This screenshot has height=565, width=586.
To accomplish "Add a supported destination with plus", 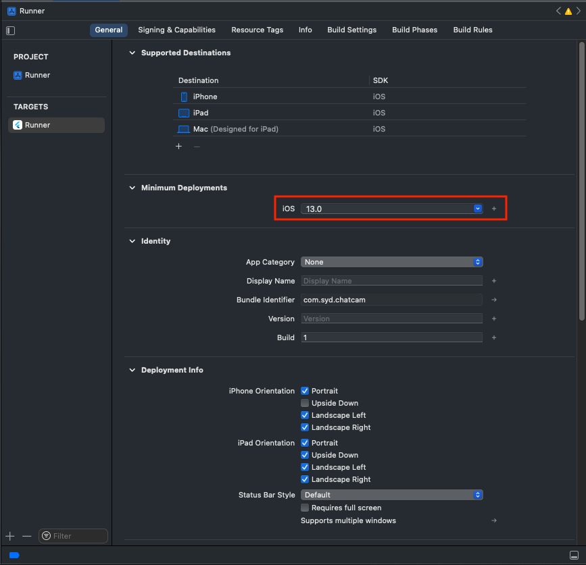I will pyautogui.click(x=178, y=146).
